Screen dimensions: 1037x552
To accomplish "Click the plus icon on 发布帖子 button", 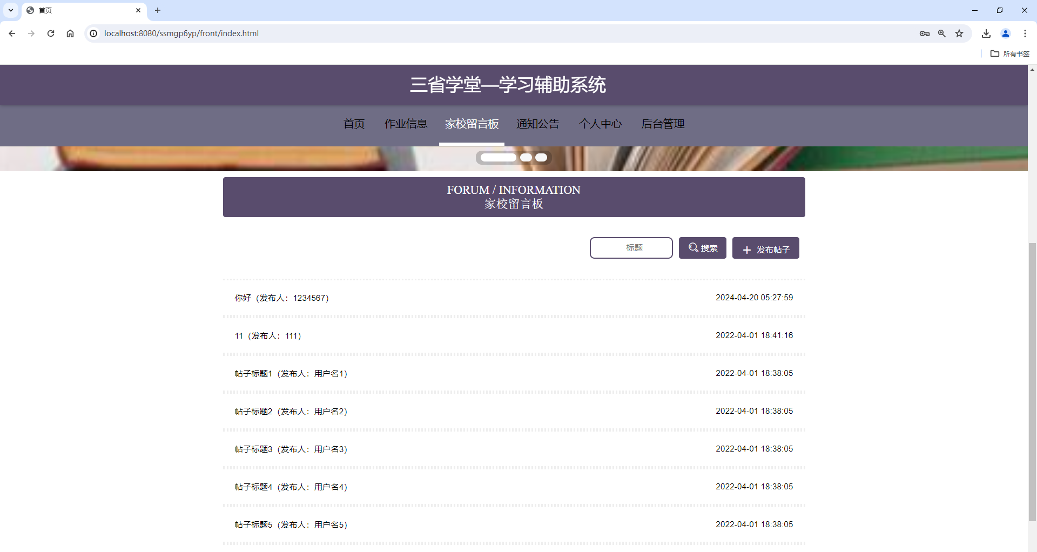I will tap(747, 250).
